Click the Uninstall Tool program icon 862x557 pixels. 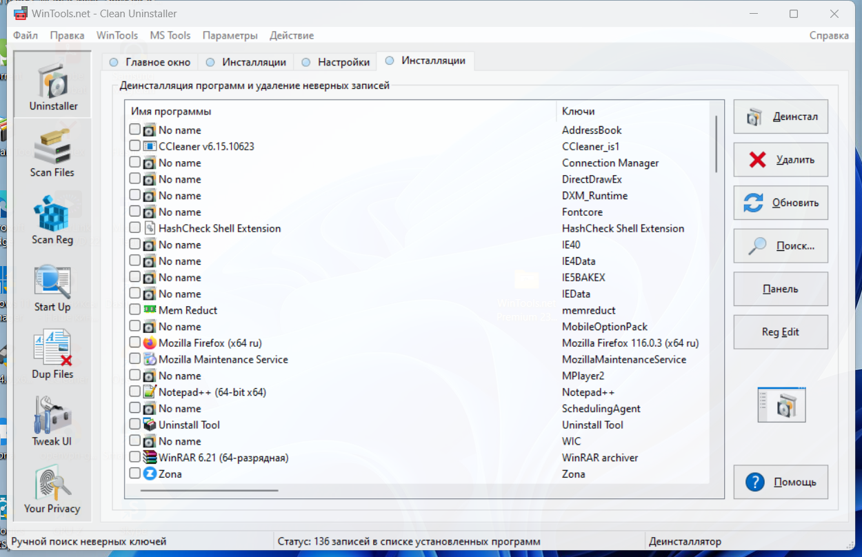(x=150, y=425)
